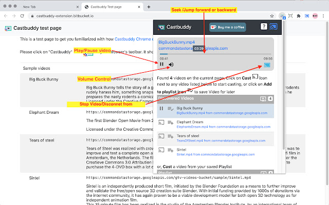The width and height of the screenshot is (329, 205).
Task: Go back using the browser back arrow
Action: (6, 16)
